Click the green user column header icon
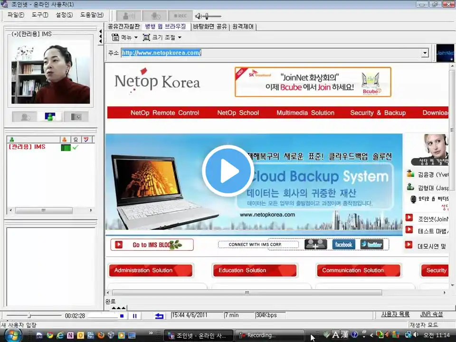Screen dimensions: 456x342 pos(11,140)
